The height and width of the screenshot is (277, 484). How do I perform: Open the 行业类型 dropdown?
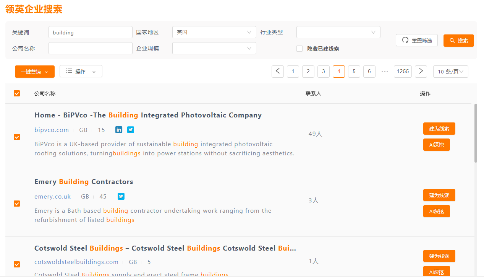(338, 32)
